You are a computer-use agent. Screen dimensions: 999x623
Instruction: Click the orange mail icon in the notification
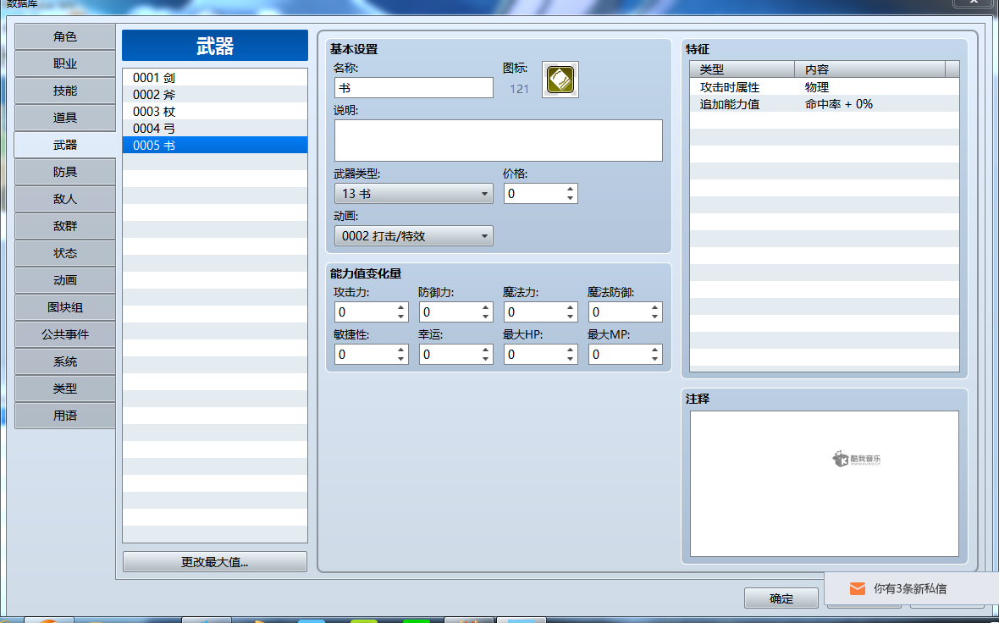click(858, 588)
